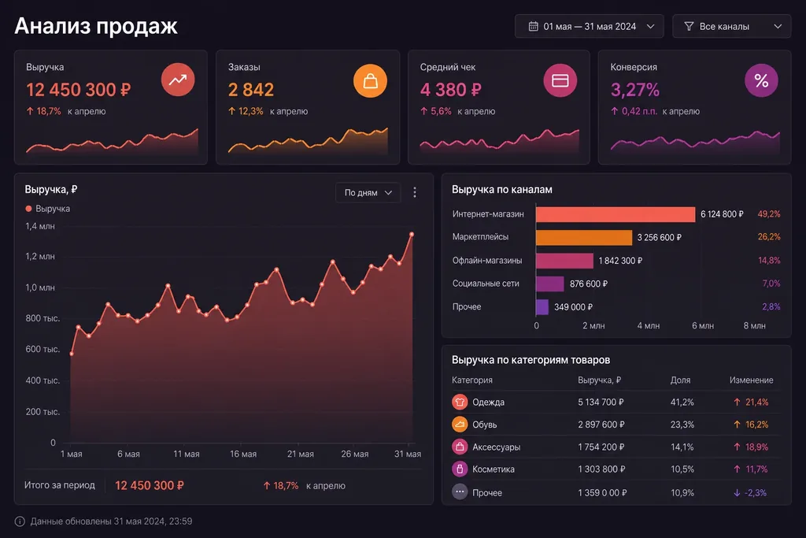Screen dimensions: 806x538
Task: Click the Интернет-магазин red bar
Action: click(616, 214)
